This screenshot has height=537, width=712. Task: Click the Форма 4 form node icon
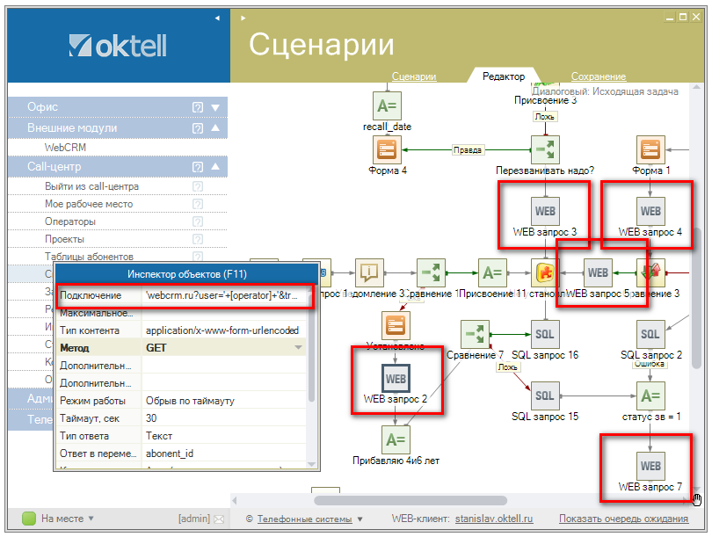[385, 149]
